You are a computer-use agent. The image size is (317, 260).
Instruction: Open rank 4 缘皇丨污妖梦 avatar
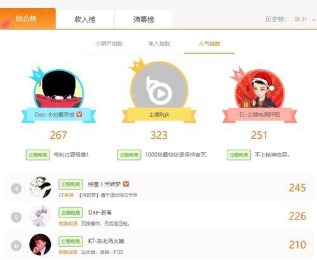(40, 188)
